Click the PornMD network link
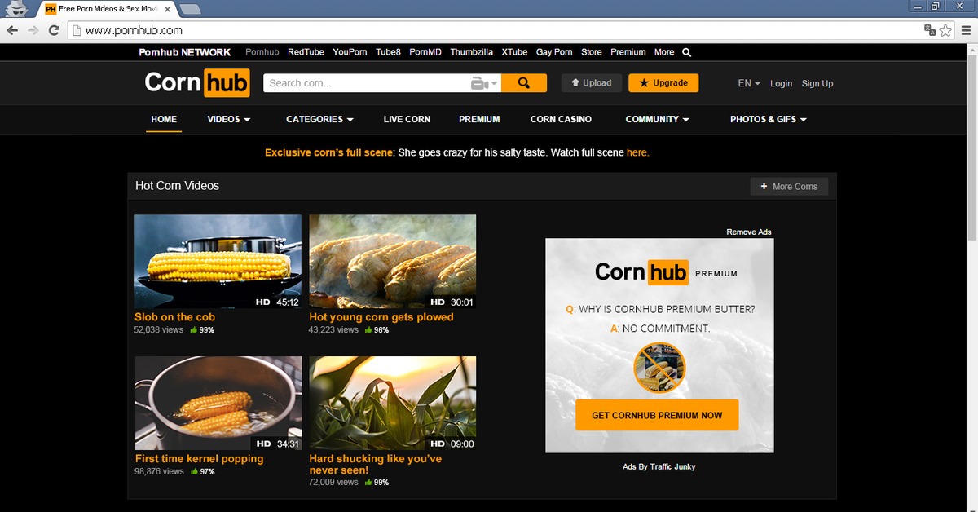Image resolution: width=978 pixels, height=512 pixels. pyautogui.click(x=425, y=52)
